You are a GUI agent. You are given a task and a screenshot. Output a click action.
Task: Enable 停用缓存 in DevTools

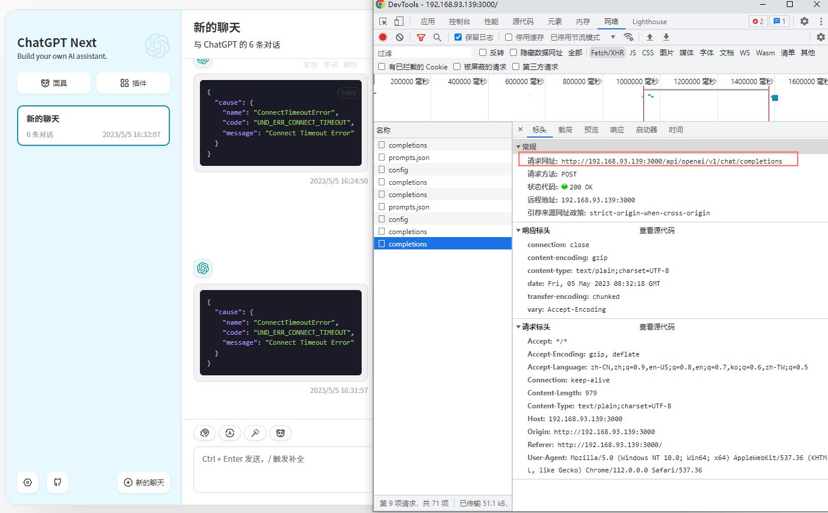tap(509, 36)
